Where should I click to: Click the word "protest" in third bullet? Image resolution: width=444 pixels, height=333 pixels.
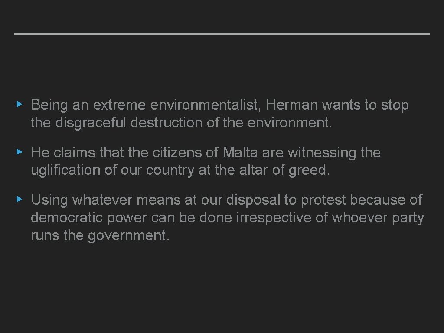[323, 200]
